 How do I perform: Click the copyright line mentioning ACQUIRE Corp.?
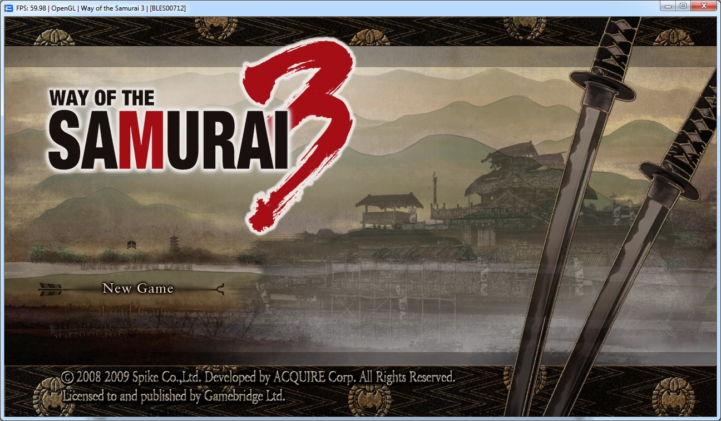(258, 378)
